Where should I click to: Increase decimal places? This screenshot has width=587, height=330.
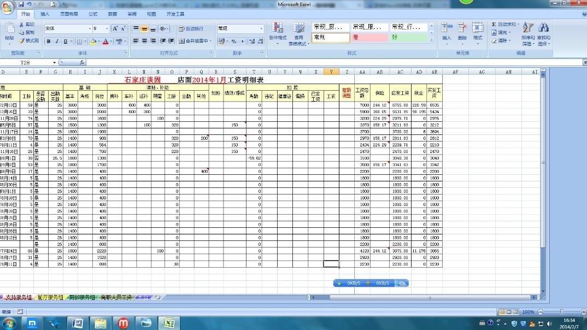(x=252, y=41)
